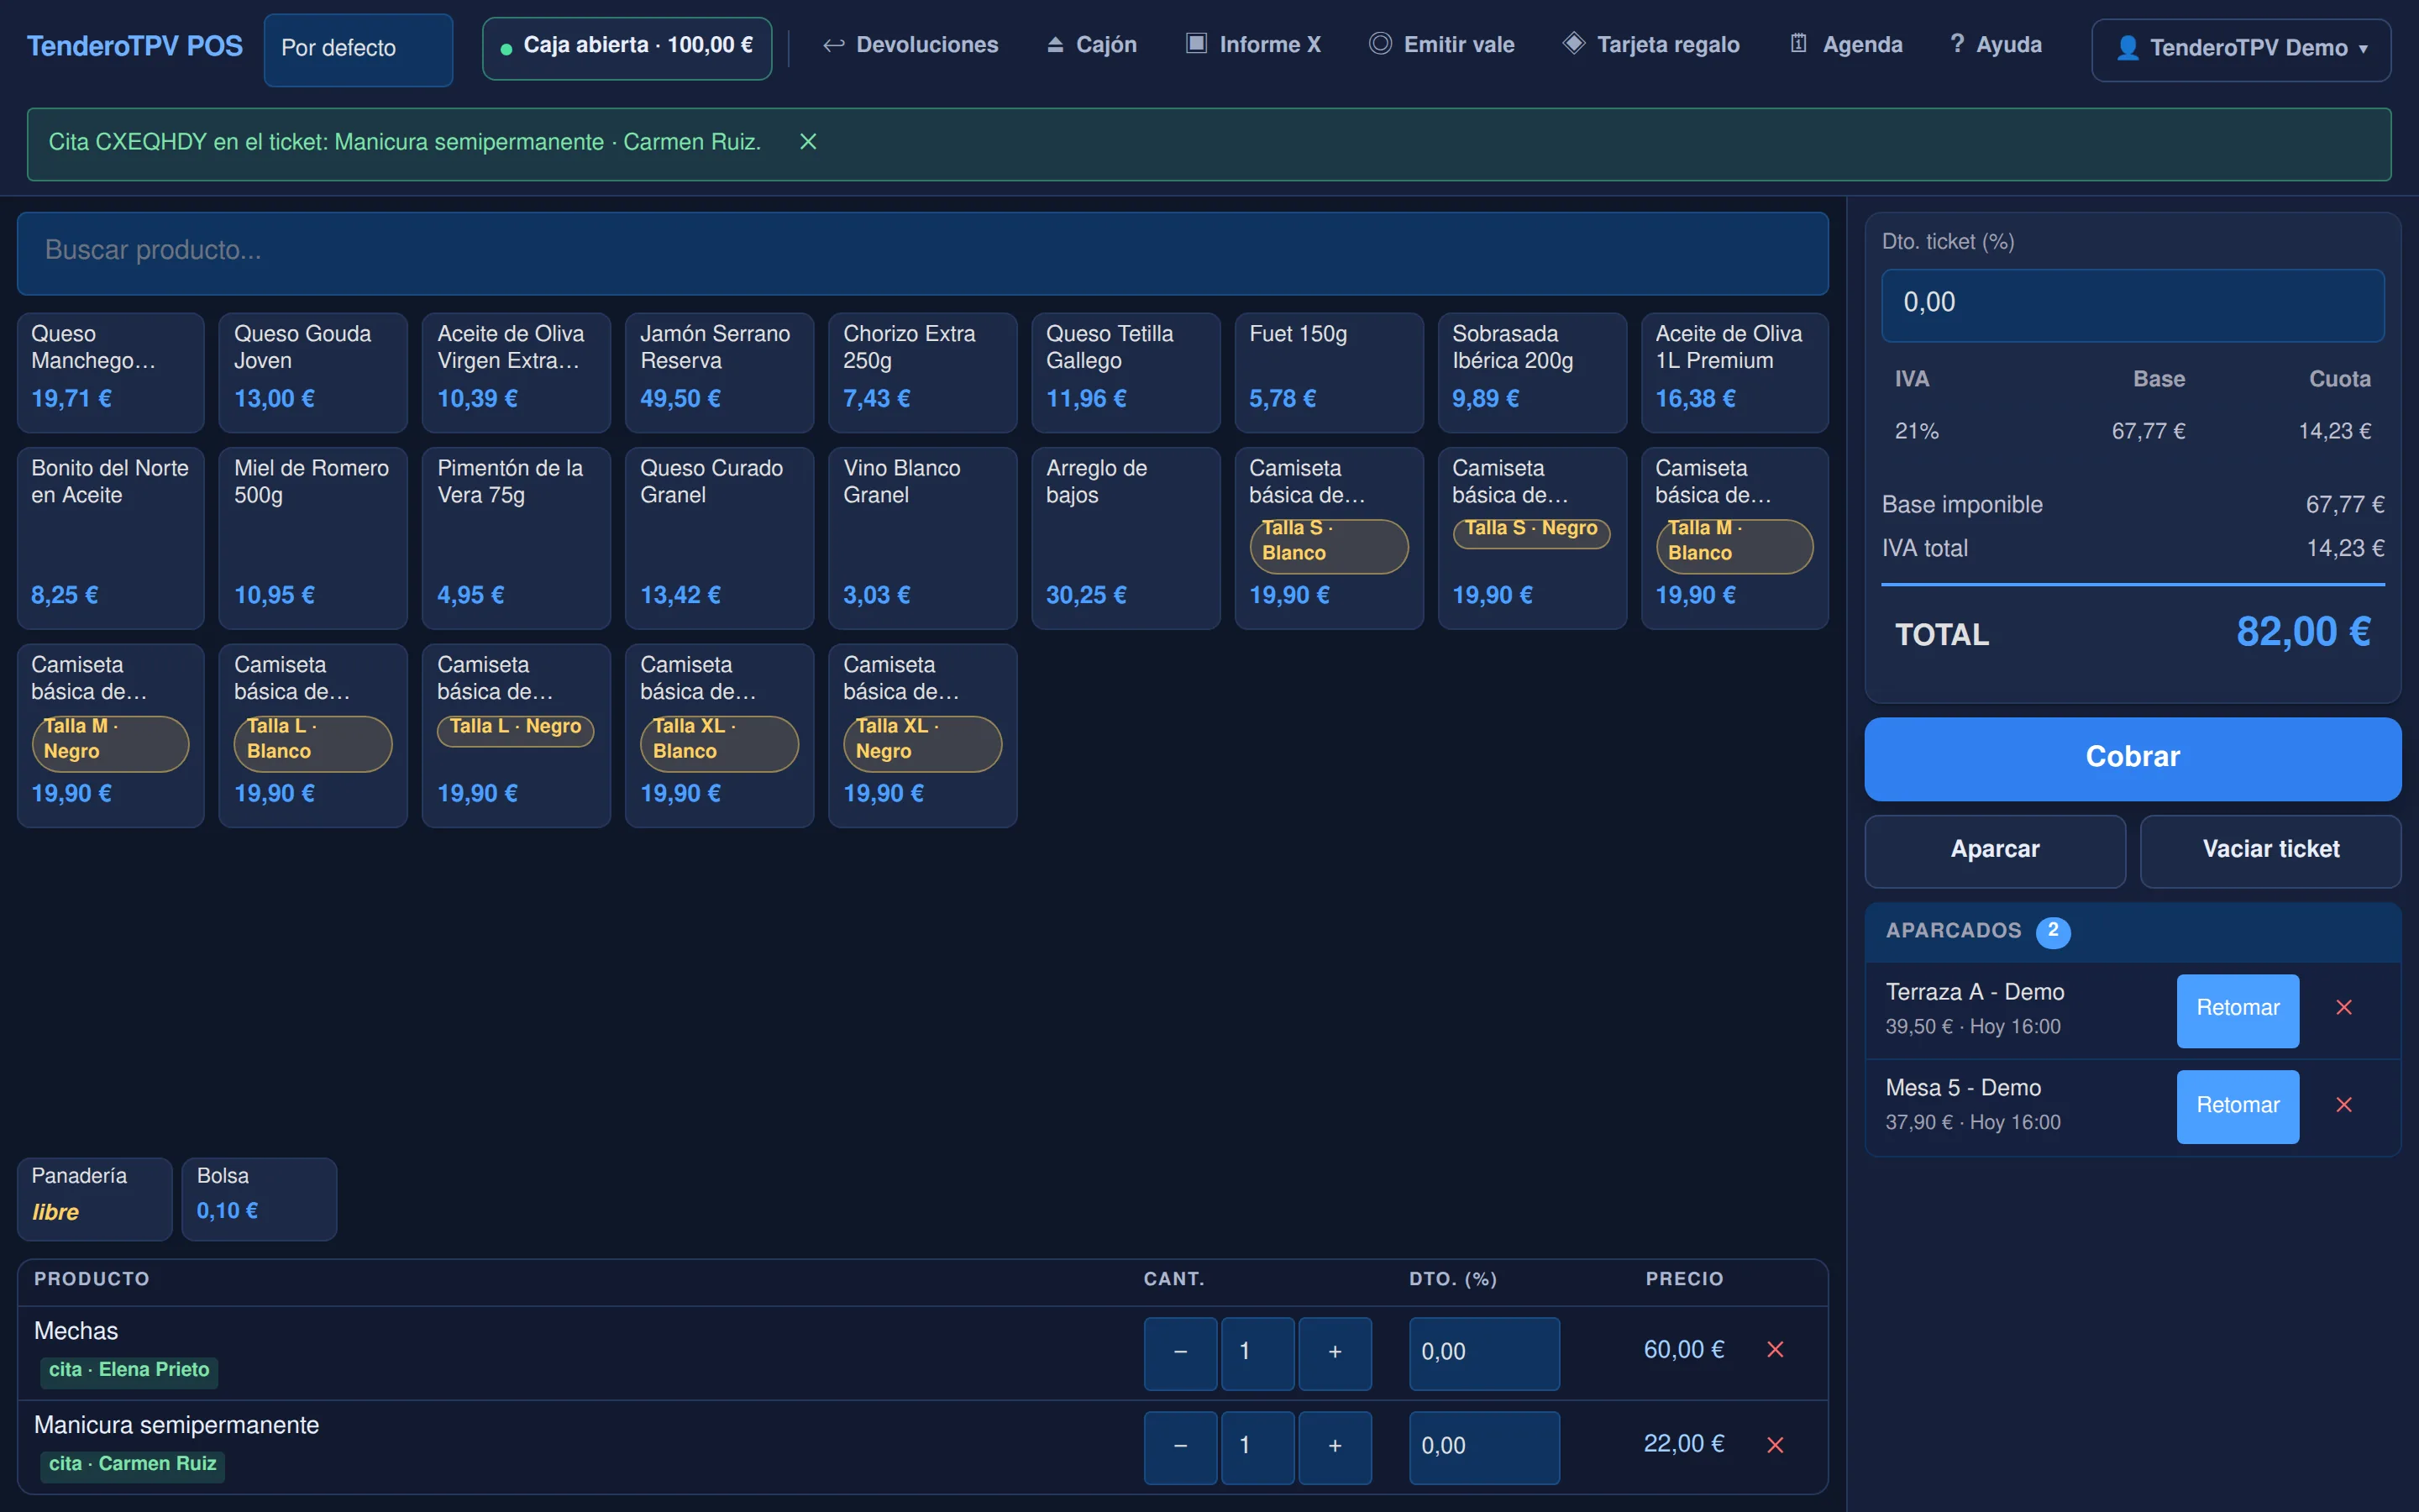Image resolution: width=2419 pixels, height=1512 pixels.
Task: Add Arreglo de bajos product
Action: pyautogui.click(x=1126, y=537)
